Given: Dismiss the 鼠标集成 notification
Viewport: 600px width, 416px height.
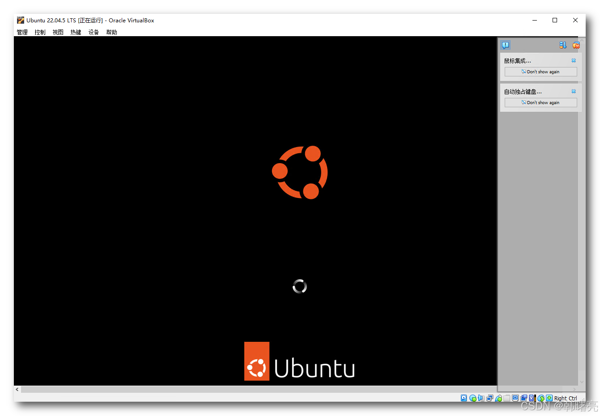Looking at the screenshot, I should [x=574, y=60].
